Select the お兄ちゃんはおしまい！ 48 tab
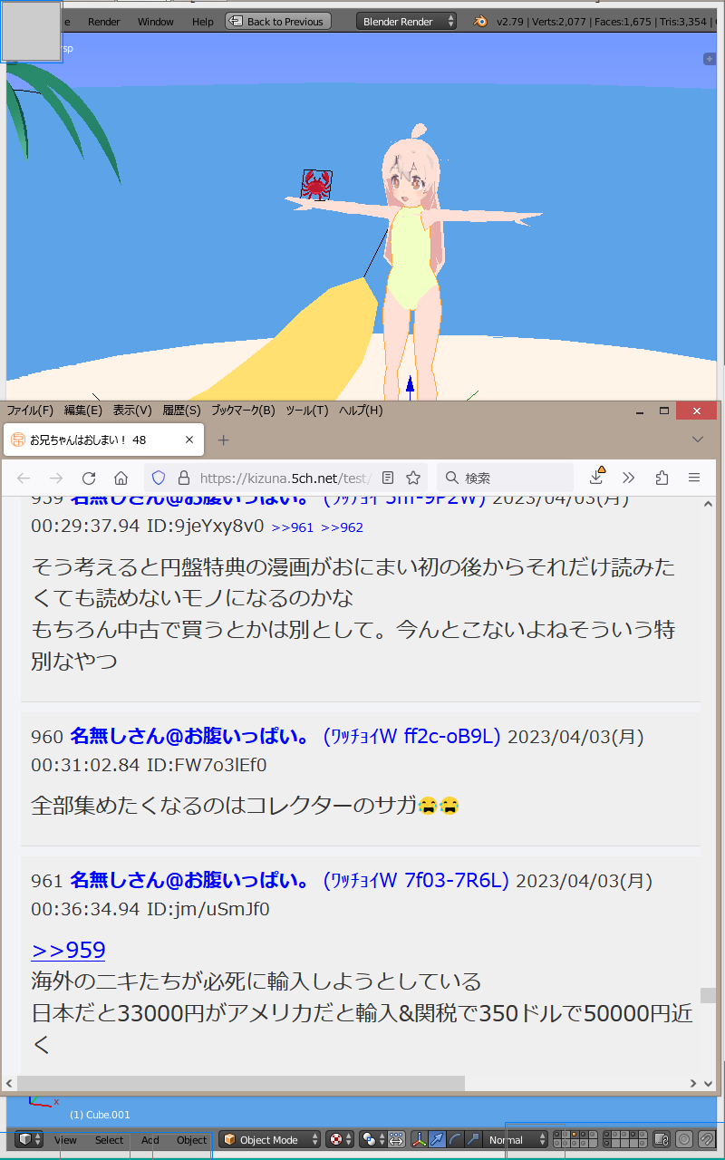This screenshot has width=725, height=1160. (x=103, y=440)
